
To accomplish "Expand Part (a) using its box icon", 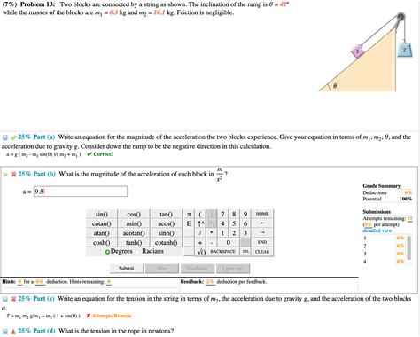I will pyautogui.click(x=5, y=137).
